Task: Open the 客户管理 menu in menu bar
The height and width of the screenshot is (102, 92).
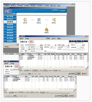Action: pos(20,6)
